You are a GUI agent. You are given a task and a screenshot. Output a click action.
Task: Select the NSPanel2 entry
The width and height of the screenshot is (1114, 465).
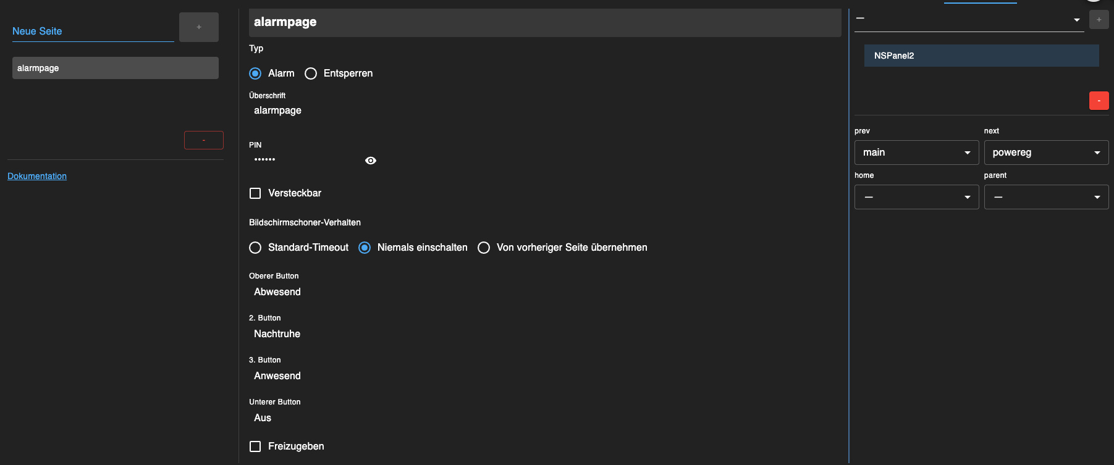[x=981, y=56]
